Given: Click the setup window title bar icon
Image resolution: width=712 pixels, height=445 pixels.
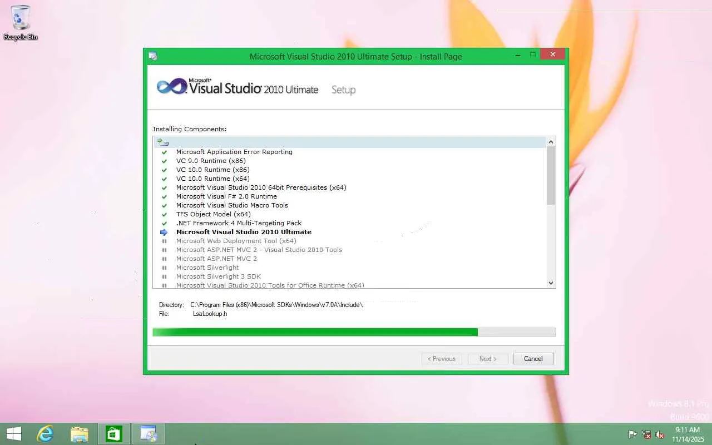Looking at the screenshot, I should click(x=152, y=56).
